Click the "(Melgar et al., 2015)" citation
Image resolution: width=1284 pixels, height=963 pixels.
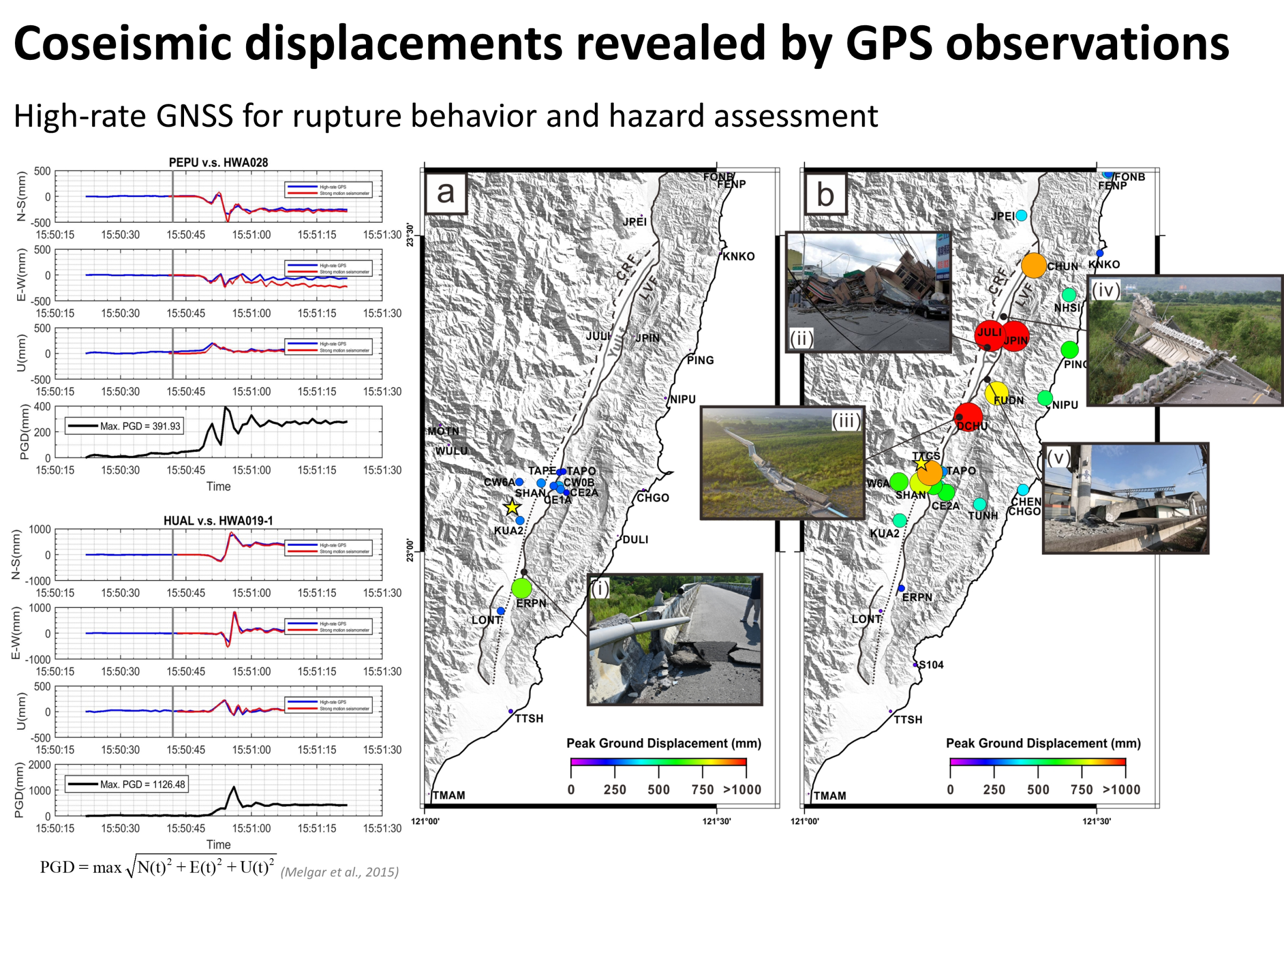[x=340, y=872]
